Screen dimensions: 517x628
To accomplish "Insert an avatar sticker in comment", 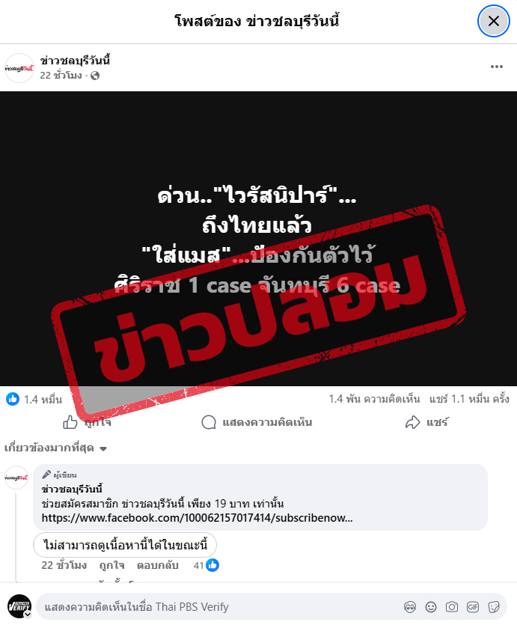I will [410, 607].
